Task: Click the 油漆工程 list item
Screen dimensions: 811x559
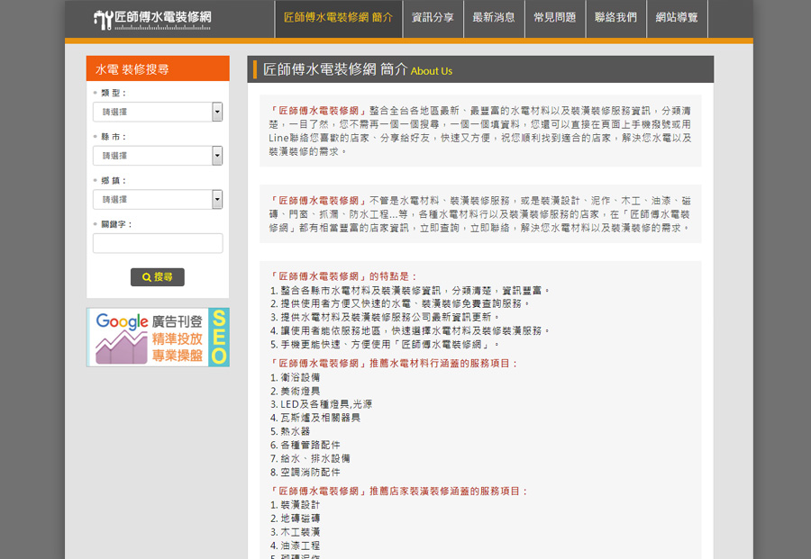Action: (x=296, y=545)
